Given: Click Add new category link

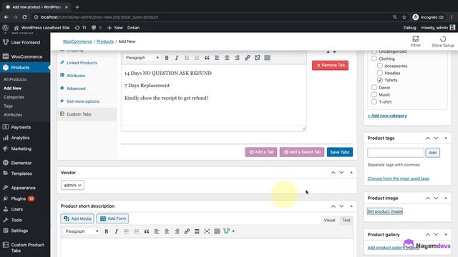Looking at the screenshot, I should 387,116.
